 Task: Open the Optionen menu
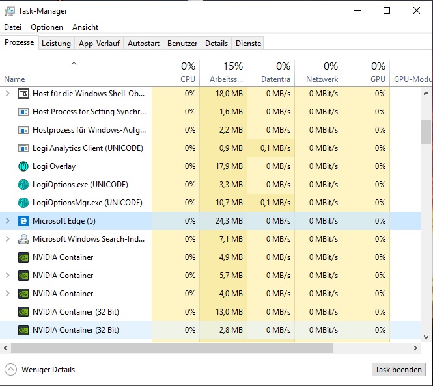click(x=47, y=27)
